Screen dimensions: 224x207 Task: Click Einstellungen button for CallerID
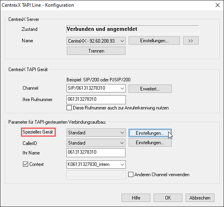(150, 143)
